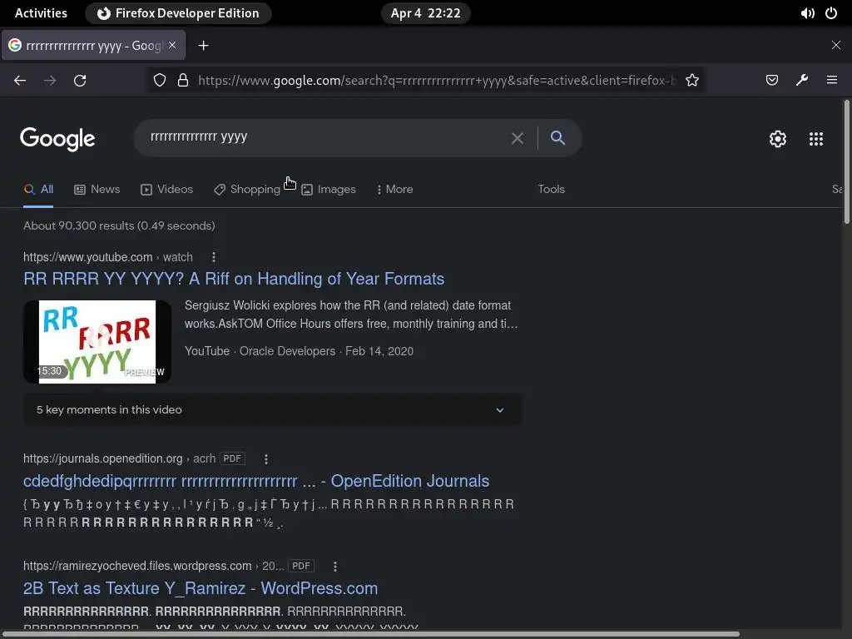
Task: Open Firefox Developer Edition app menu
Action: tap(178, 13)
